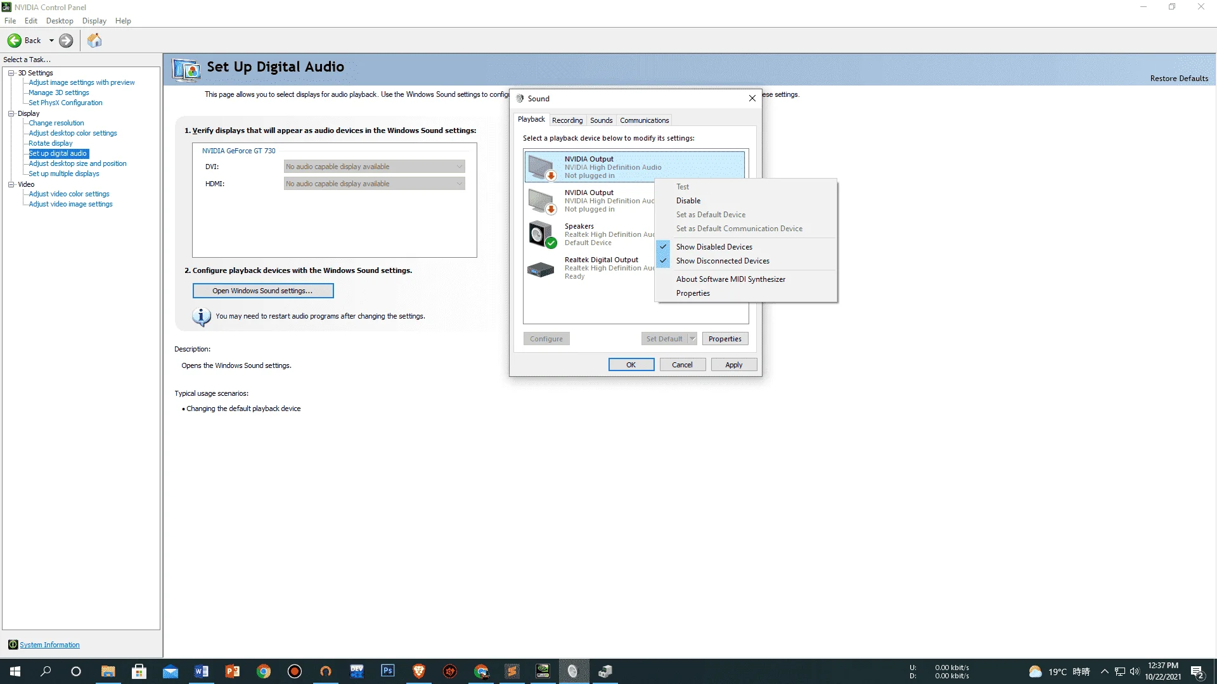Open Google Chrome from the taskbar

pyautogui.click(x=263, y=671)
